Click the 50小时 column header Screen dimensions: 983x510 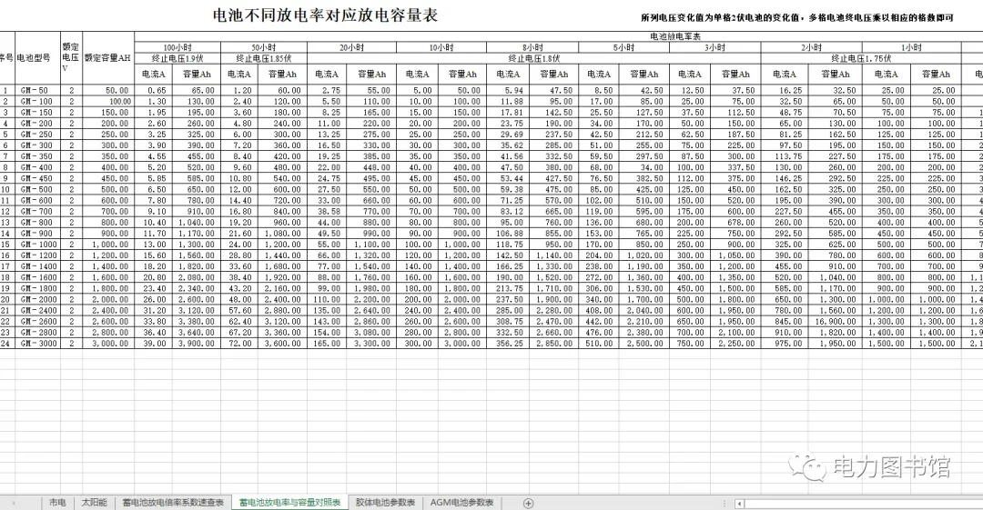pos(264,47)
